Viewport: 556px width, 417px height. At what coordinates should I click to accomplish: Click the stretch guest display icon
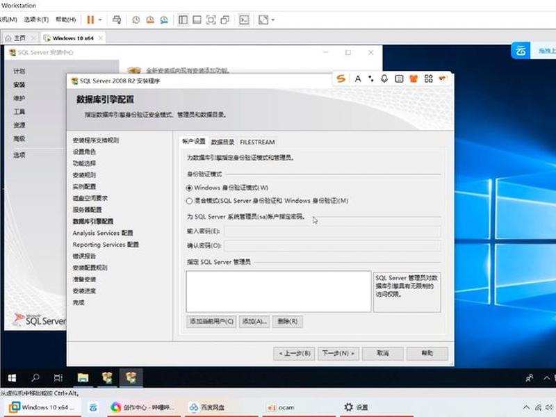263,20
